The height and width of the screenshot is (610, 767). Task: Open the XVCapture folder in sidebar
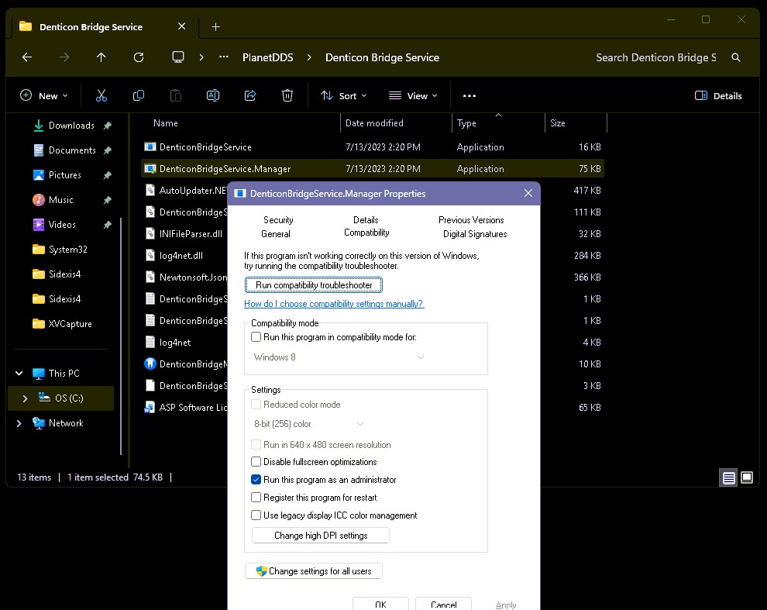click(x=70, y=324)
